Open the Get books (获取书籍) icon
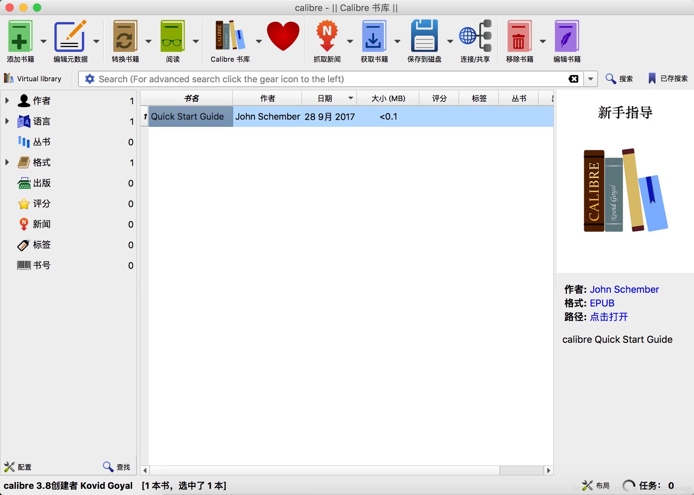This screenshot has height=495, width=694. point(374,36)
